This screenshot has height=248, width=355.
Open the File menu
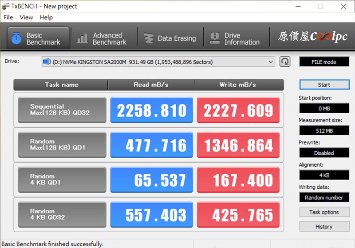click(8, 17)
